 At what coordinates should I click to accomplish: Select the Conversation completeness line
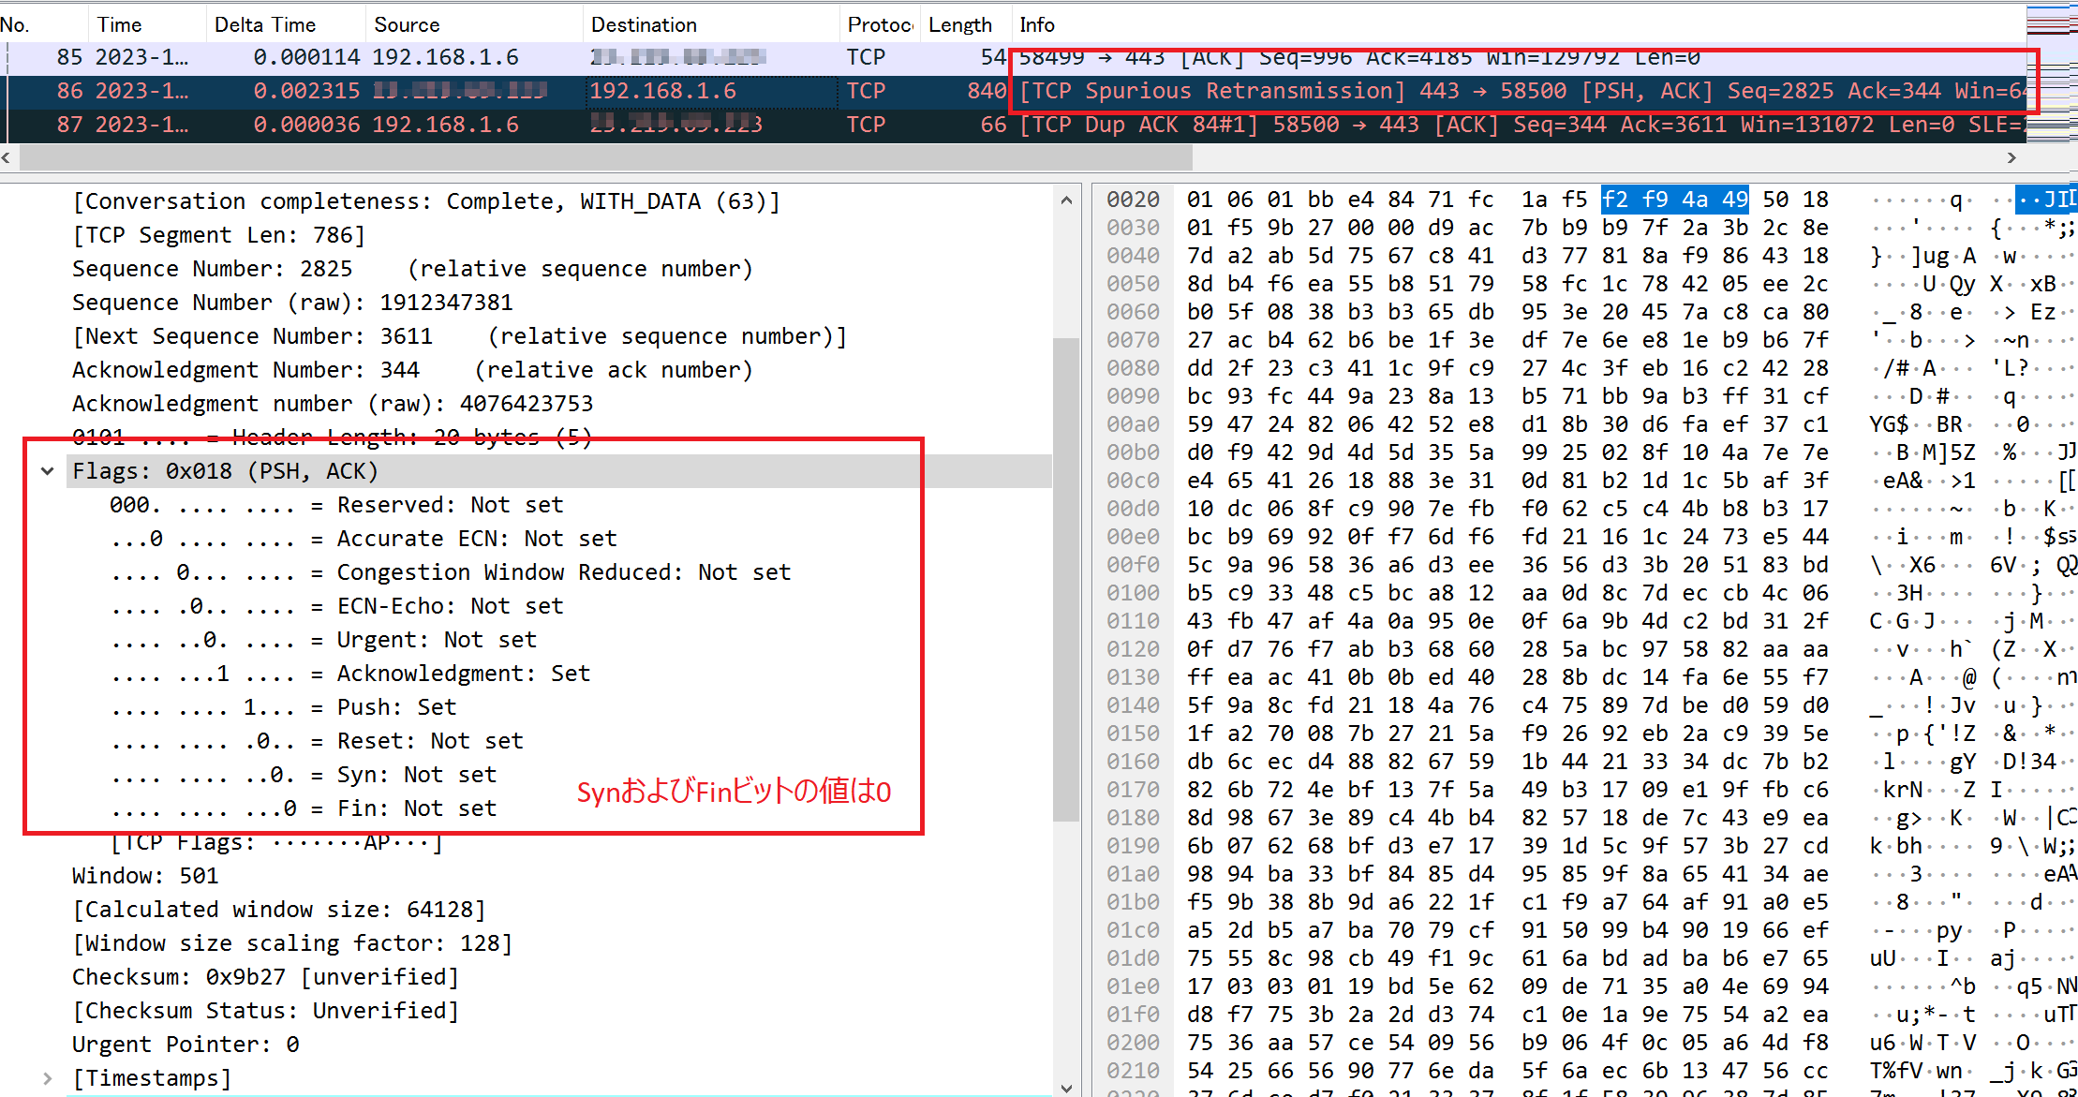[x=425, y=201]
